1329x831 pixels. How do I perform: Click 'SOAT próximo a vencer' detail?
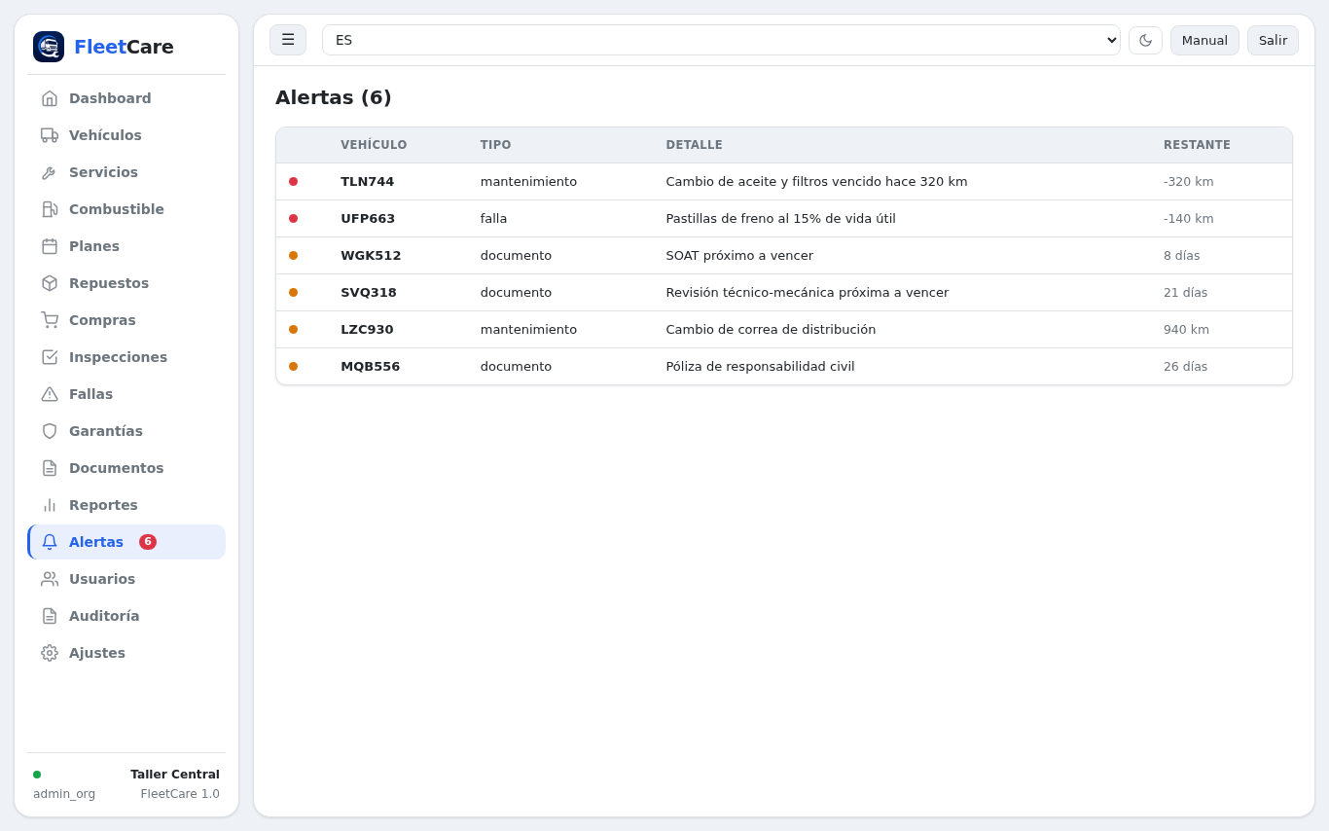click(739, 256)
